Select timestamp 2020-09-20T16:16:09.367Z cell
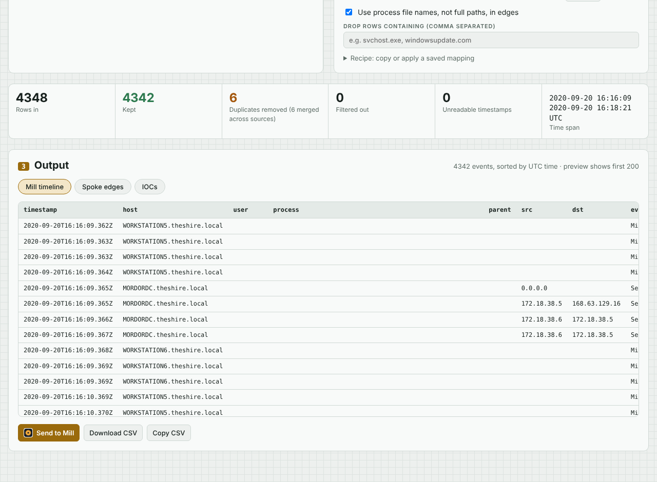This screenshot has width=657, height=482. pyautogui.click(x=68, y=335)
